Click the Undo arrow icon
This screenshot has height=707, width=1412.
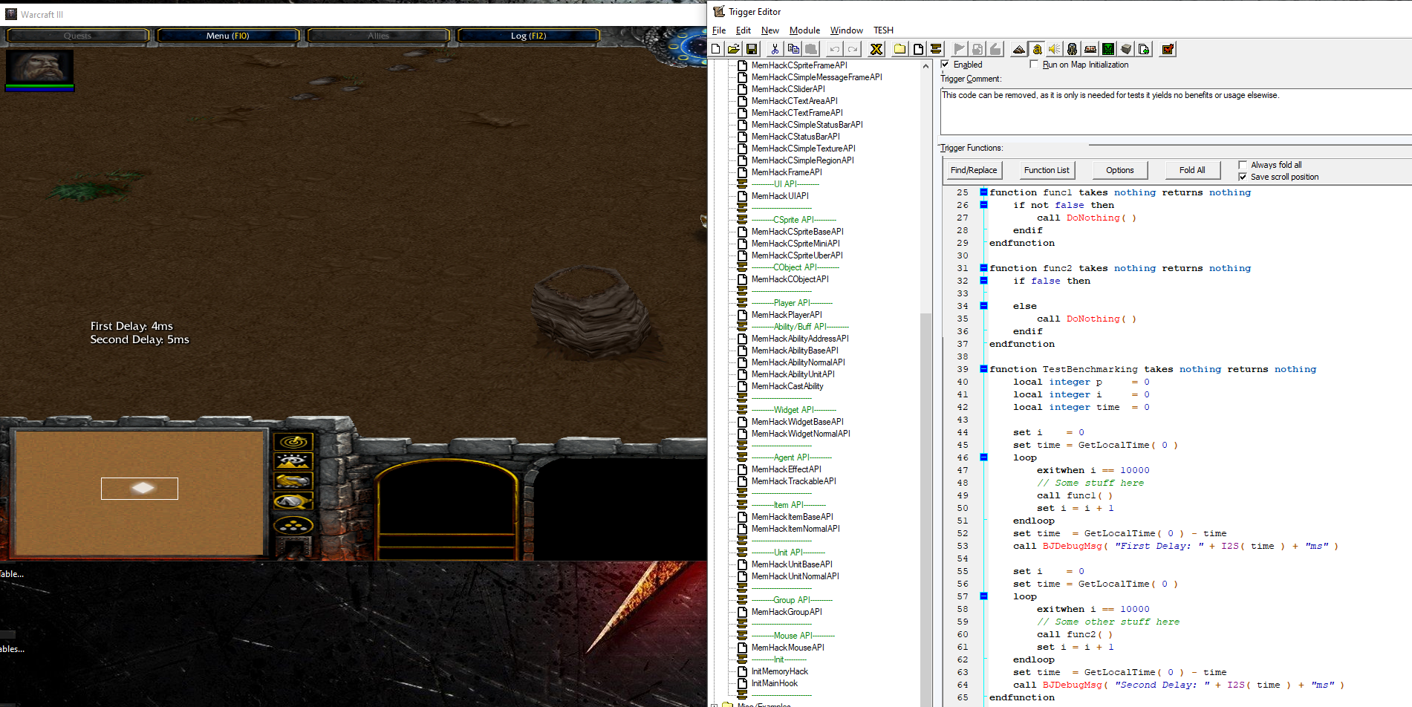[x=835, y=49]
